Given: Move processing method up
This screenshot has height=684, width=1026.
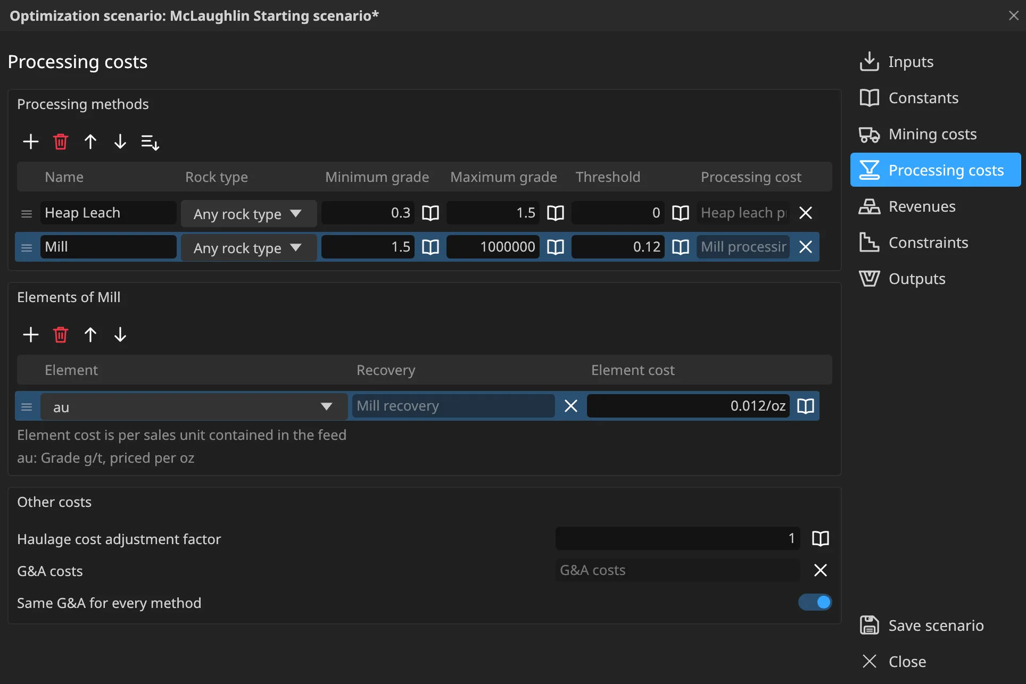Looking at the screenshot, I should pyautogui.click(x=90, y=141).
